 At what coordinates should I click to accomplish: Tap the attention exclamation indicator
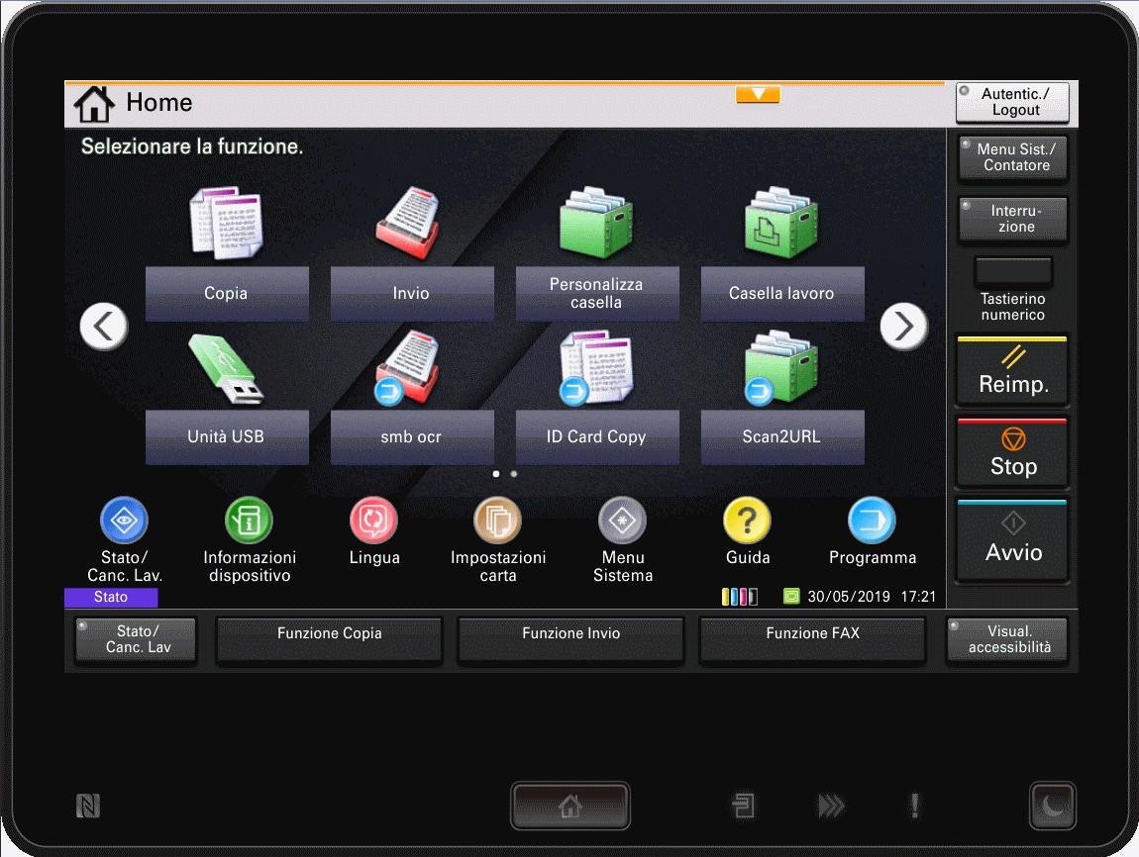point(914,806)
